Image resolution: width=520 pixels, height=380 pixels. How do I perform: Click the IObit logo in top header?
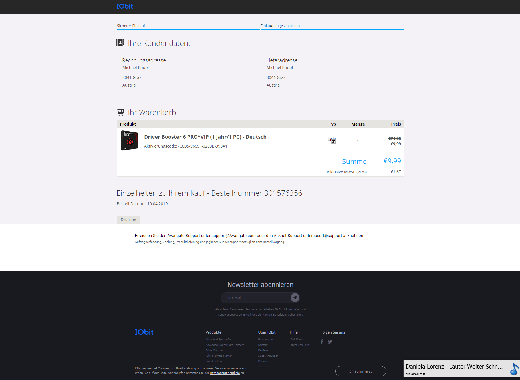(124, 6)
